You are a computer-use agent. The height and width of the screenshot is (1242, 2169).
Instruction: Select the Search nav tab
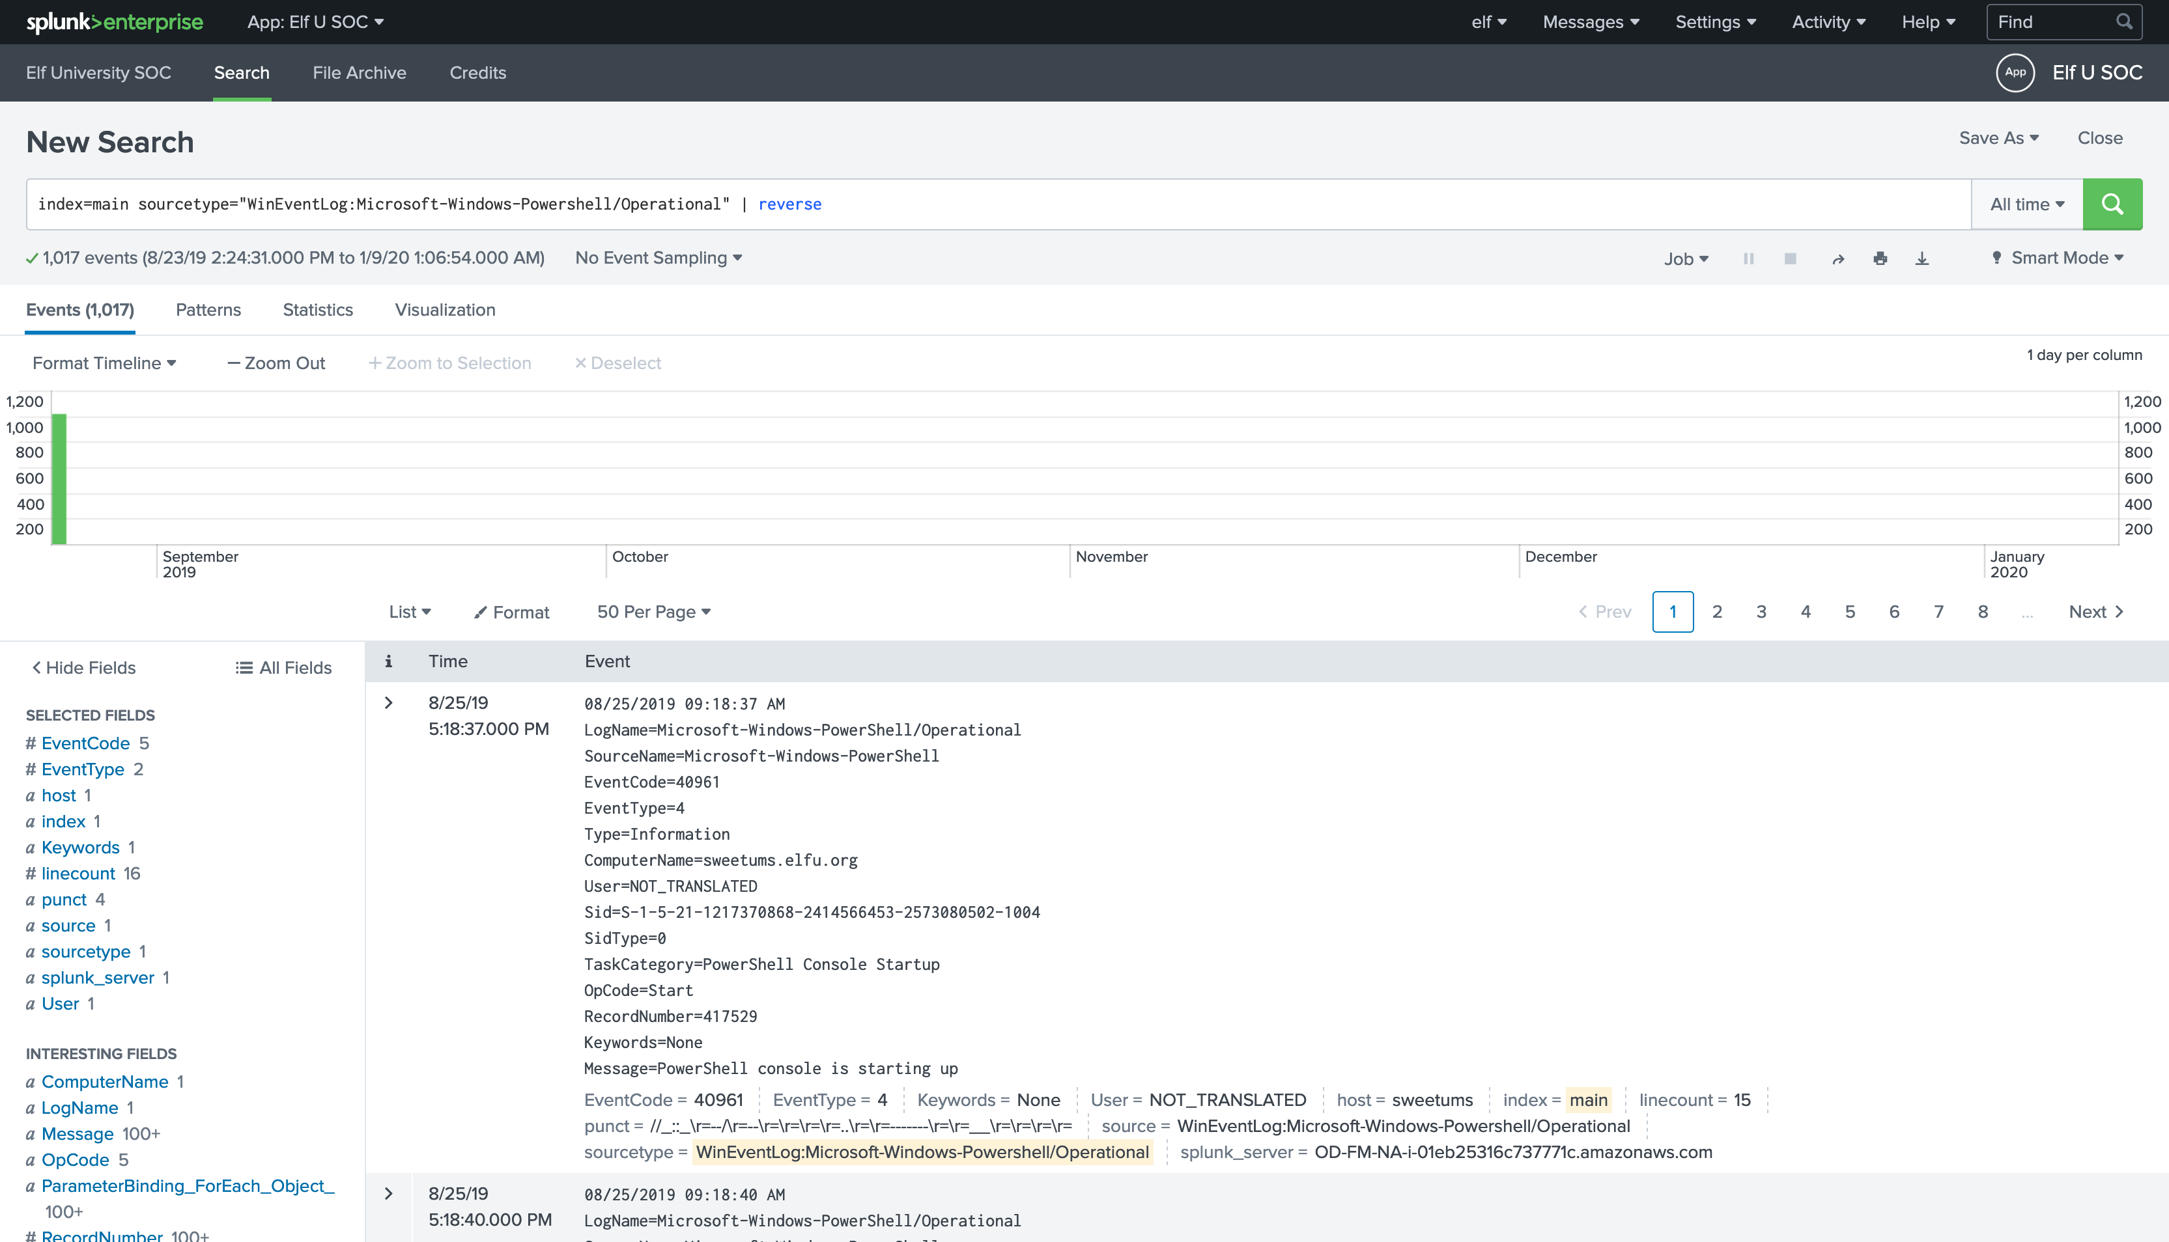[x=242, y=72]
